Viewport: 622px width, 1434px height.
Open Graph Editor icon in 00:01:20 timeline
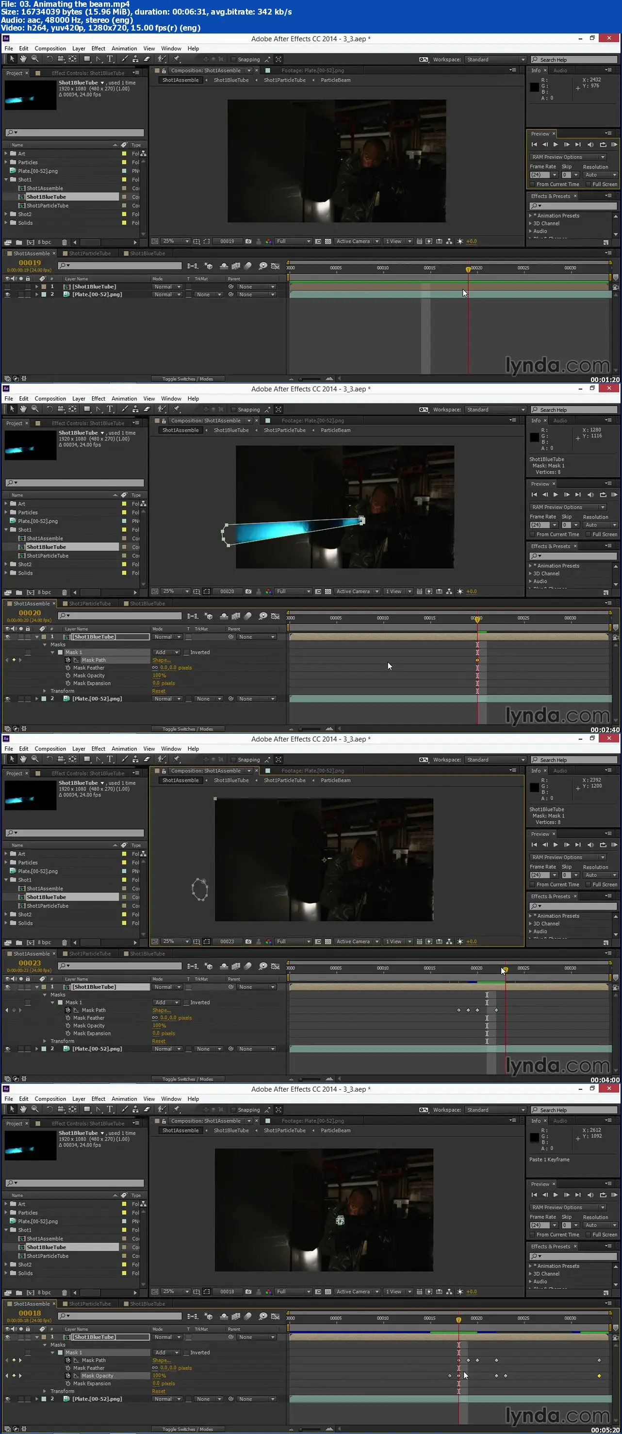[x=275, y=266]
